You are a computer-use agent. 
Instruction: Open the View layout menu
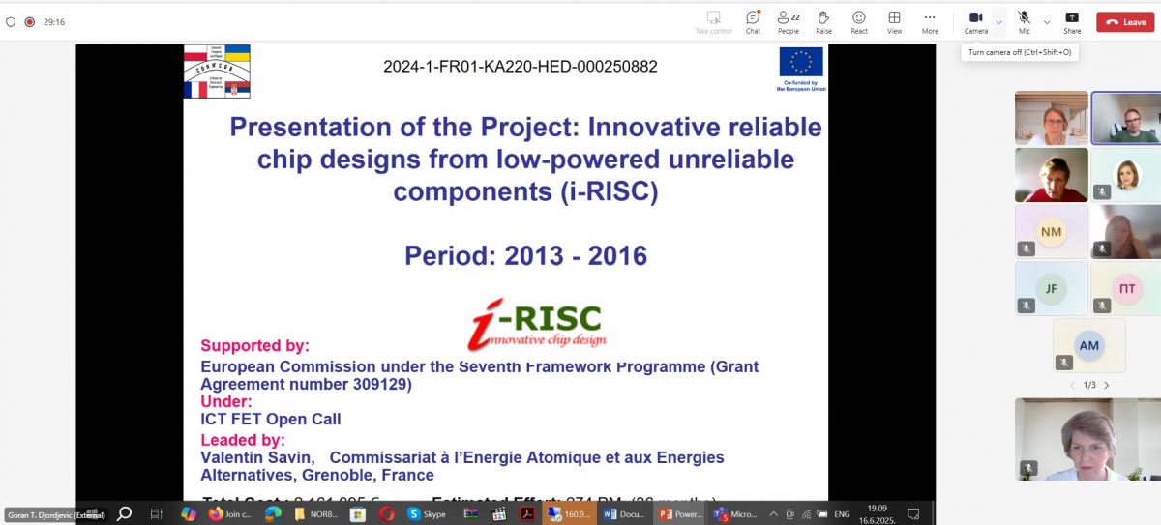pos(894,21)
